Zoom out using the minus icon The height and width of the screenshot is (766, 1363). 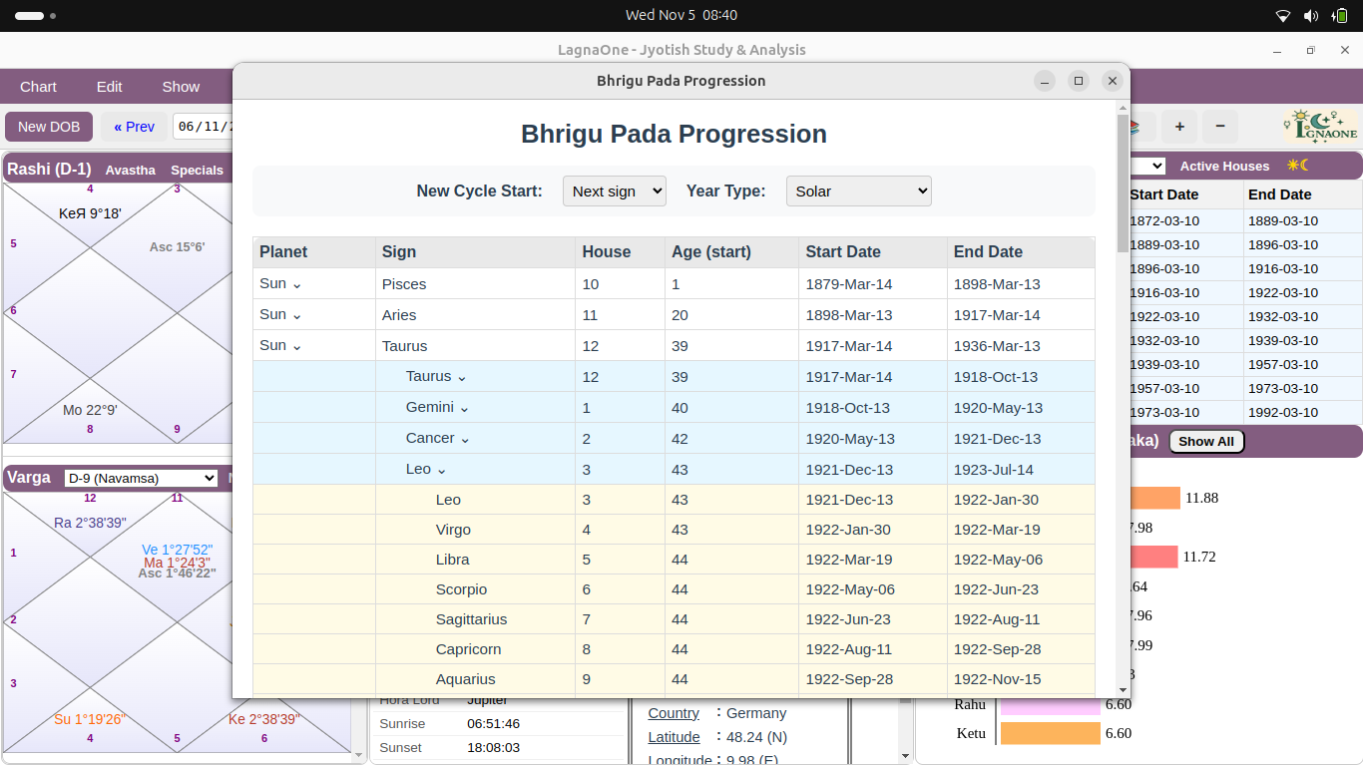[1219, 127]
